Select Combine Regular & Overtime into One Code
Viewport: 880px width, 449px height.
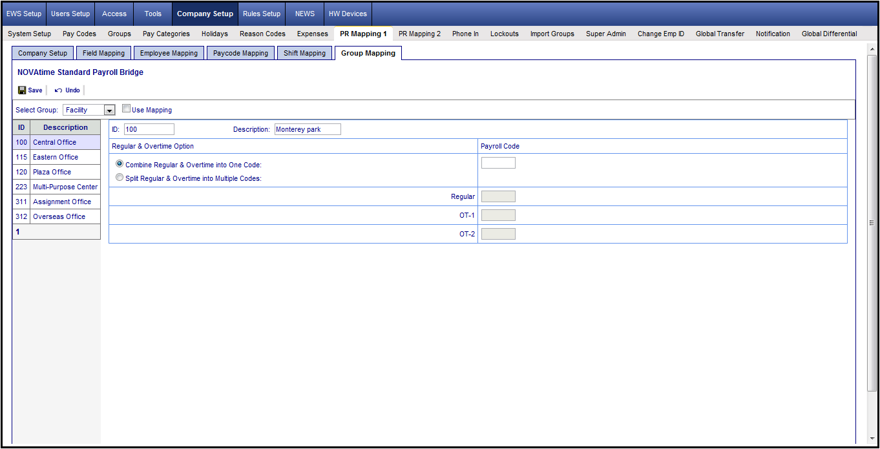click(x=120, y=164)
